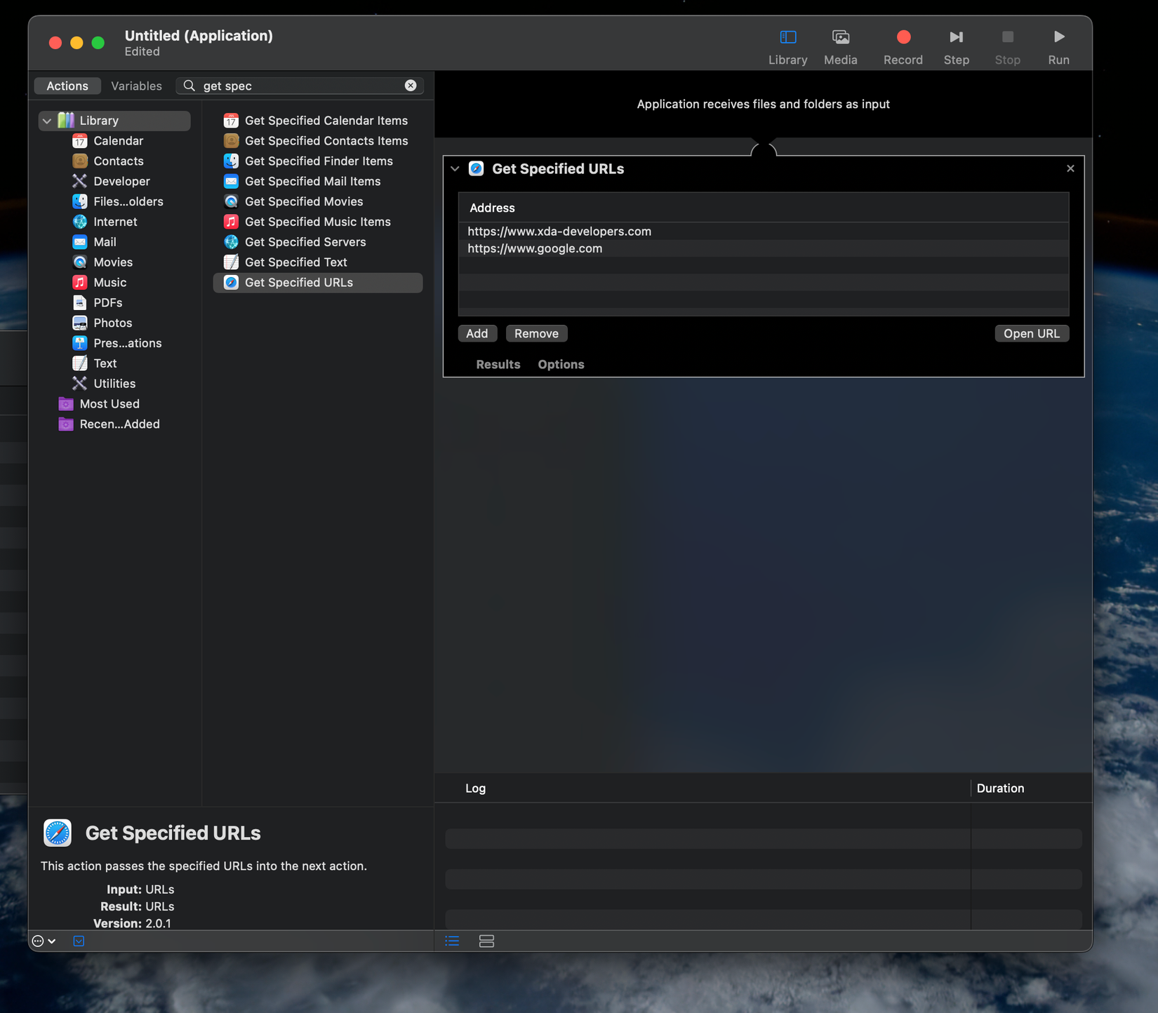The image size is (1158, 1013).
Task: Select the Calendar library category
Action: [x=118, y=141]
